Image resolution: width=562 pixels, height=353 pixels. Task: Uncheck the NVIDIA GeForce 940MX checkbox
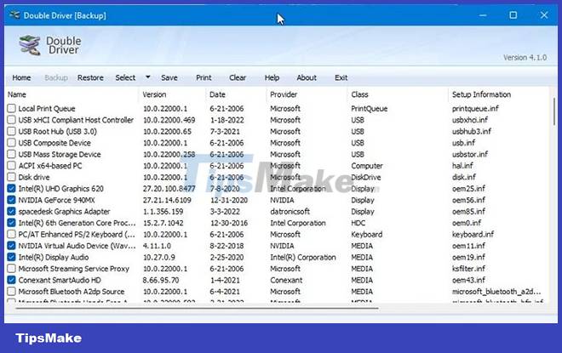[11, 200]
